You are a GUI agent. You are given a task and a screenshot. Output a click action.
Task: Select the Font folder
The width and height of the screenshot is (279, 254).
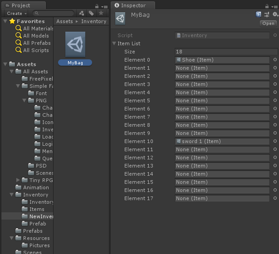tap(38, 93)
